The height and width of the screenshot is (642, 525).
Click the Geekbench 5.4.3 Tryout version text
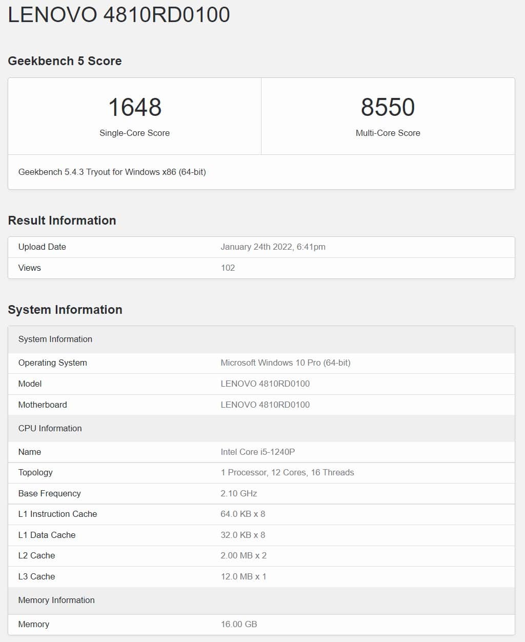coord(112,172)
